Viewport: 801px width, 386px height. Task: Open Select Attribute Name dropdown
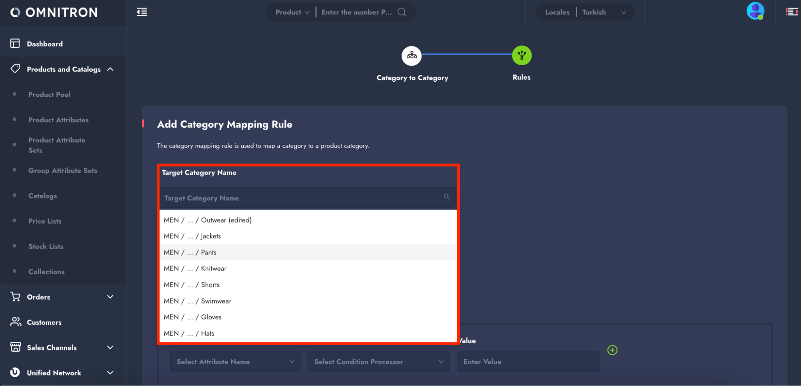coord(235,362)
